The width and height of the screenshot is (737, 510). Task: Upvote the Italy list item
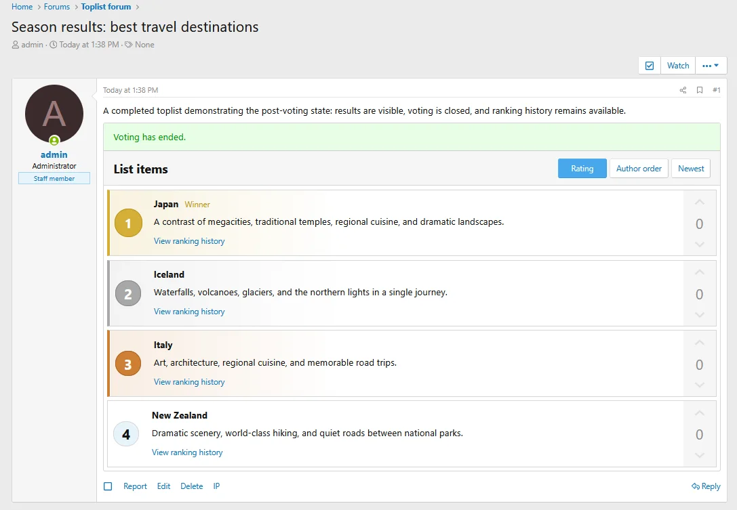click(700, 343)
